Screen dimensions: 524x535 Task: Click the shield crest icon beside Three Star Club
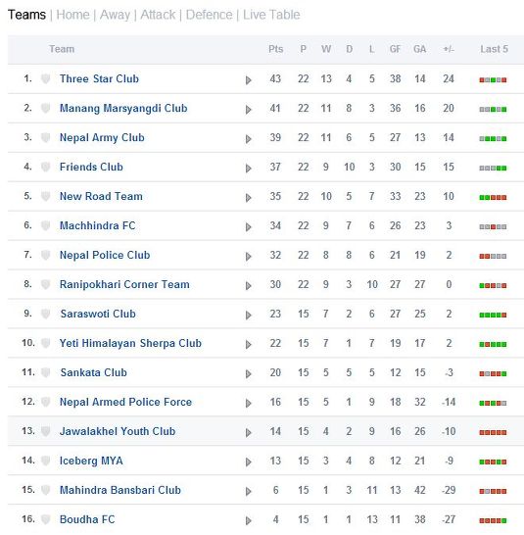coord(45,78)
